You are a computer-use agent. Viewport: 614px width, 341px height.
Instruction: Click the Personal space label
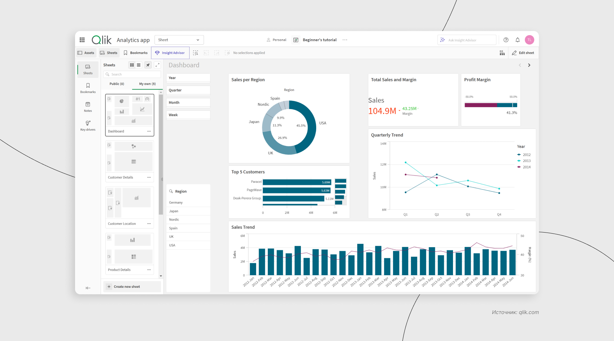277,40
